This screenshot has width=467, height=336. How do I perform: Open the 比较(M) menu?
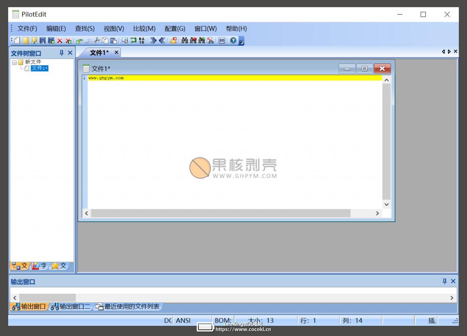point(144,28)
